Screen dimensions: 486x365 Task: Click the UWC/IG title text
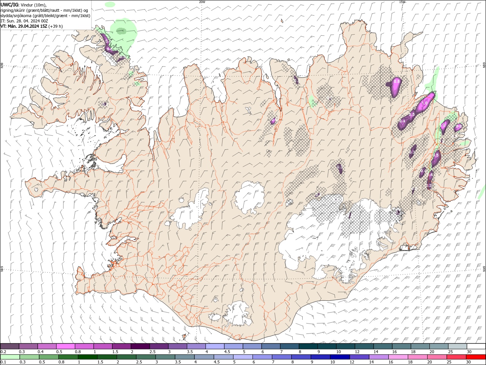[9, 5]
